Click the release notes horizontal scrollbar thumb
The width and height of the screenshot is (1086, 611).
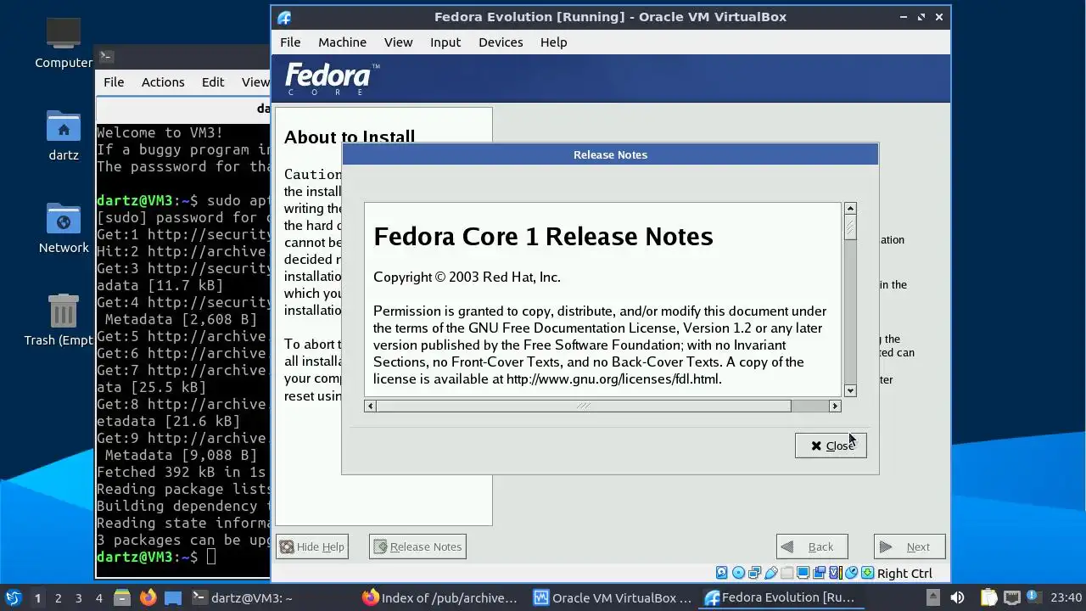click(x=584, y=406)
